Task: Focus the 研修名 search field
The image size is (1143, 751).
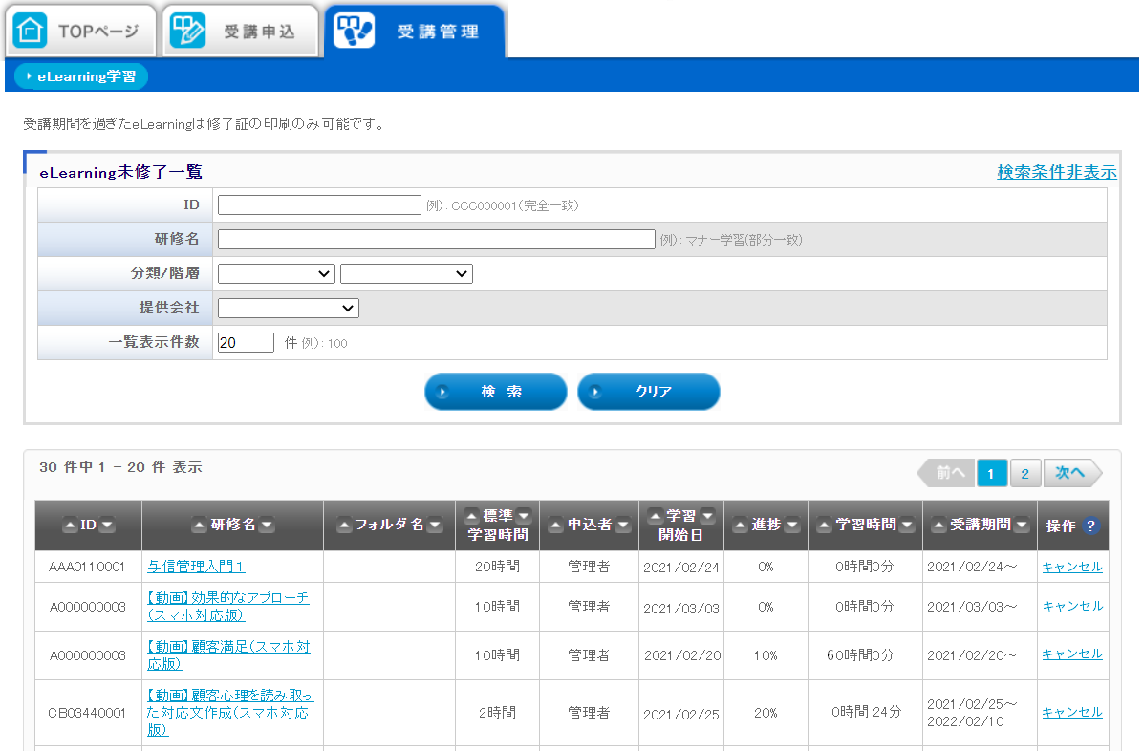Action: click(436, 239)
